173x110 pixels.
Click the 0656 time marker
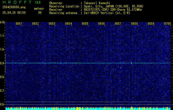click(101, 24)
